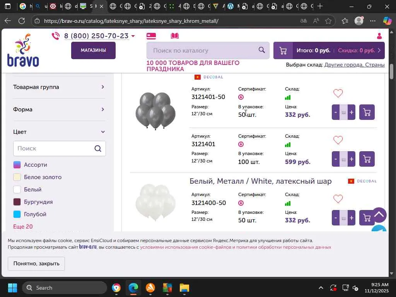
Task: Open the pink card icon in header
Action: [x=151, y=36]
